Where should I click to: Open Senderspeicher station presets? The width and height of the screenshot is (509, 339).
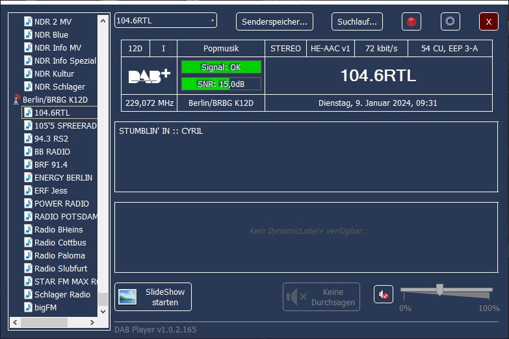(274, 21)
